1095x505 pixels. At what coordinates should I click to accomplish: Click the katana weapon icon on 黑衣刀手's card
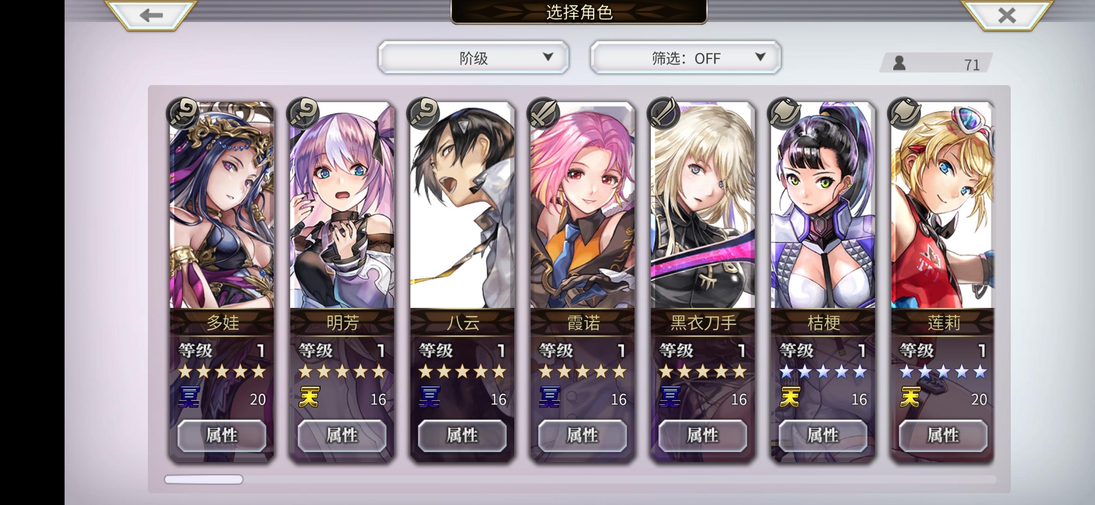664,113
